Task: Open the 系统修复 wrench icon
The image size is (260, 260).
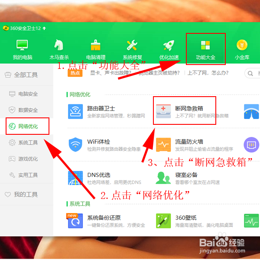Action: 132,45
